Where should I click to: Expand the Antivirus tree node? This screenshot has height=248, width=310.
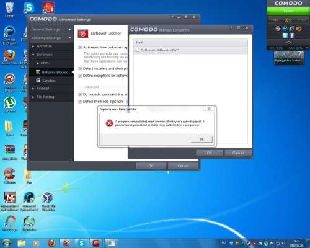tap(33, 46)
